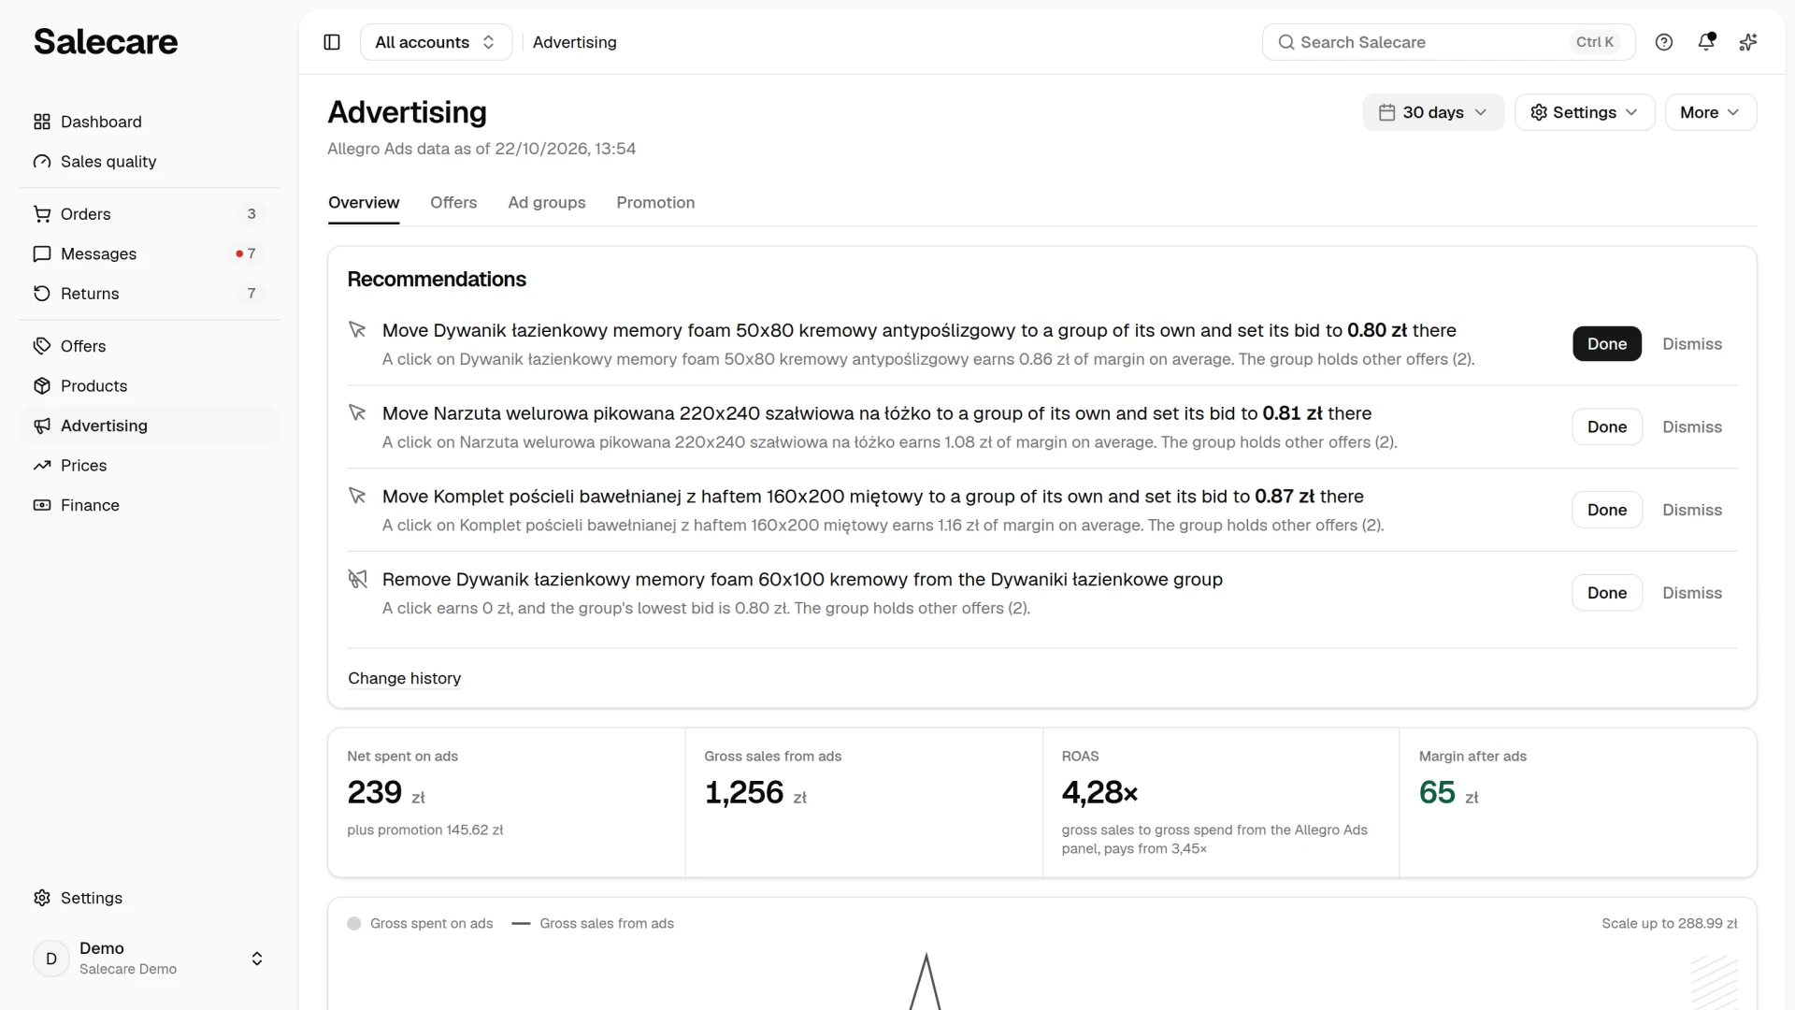The image size is (1795, 1010).
Task: Click the Returns arrow icon
Action: click(42, 294)
